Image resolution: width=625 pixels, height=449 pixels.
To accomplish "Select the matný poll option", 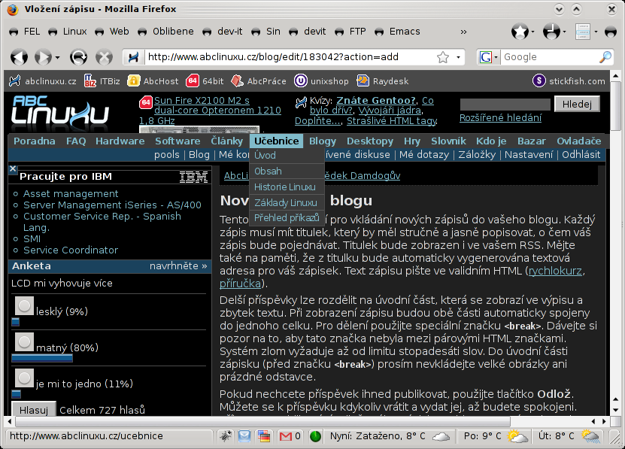I will pos(24,342).
